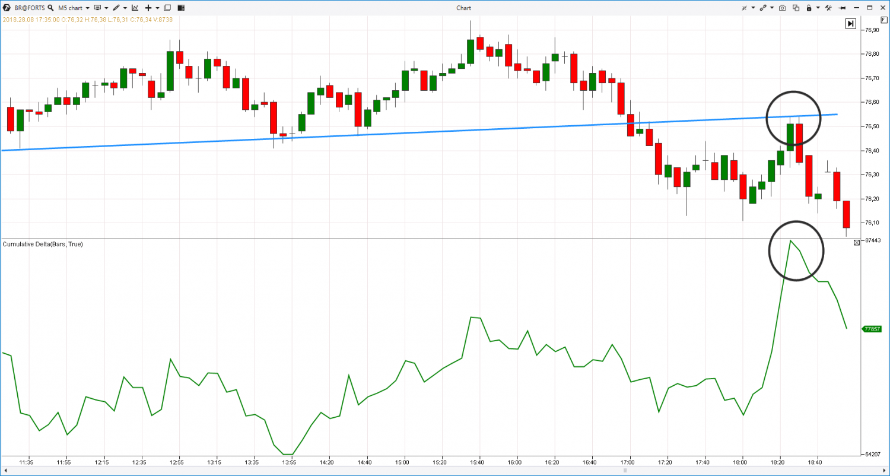Select the pencil drawing tool

pos(116,8)
